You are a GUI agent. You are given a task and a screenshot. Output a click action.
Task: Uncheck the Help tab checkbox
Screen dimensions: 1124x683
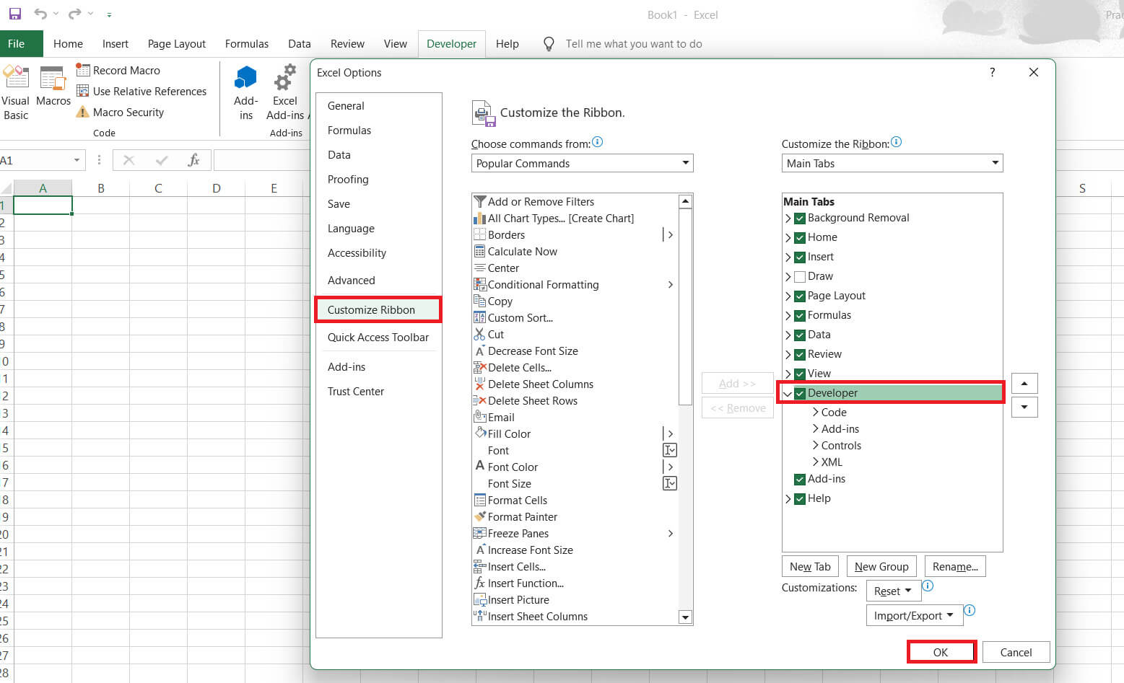(x=799, y=498)
